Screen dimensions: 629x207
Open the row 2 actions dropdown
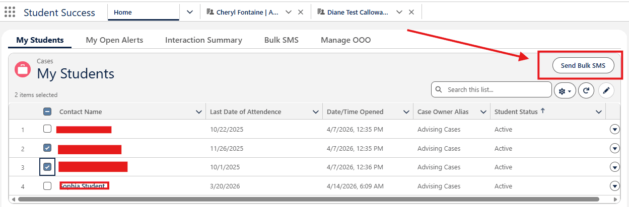(x=614, y=148)
